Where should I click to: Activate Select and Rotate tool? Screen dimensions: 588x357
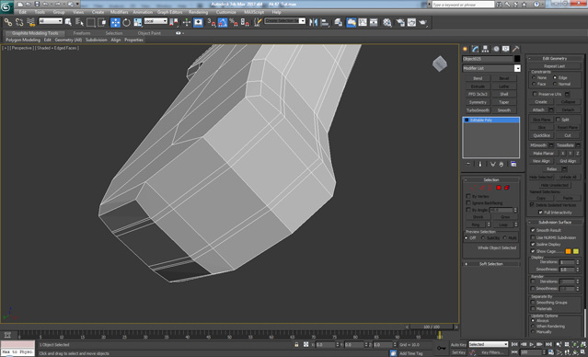126,22
